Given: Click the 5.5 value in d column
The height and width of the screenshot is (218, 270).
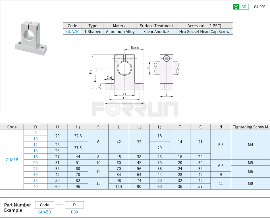Looking at the screenshot, I should [x=221, y=145].
